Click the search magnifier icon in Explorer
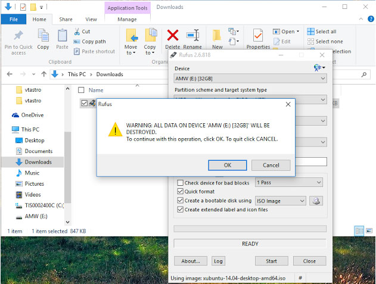Screen dimensions: 376x284 click(363, 74)
